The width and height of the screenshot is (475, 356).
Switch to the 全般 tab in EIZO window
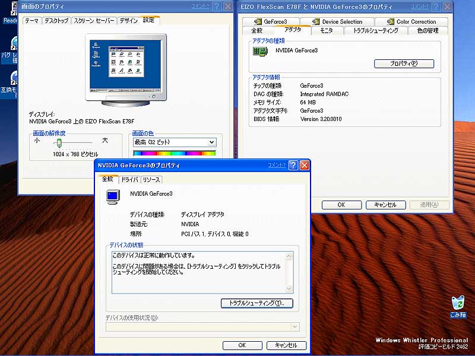click(x=257, y=31)
